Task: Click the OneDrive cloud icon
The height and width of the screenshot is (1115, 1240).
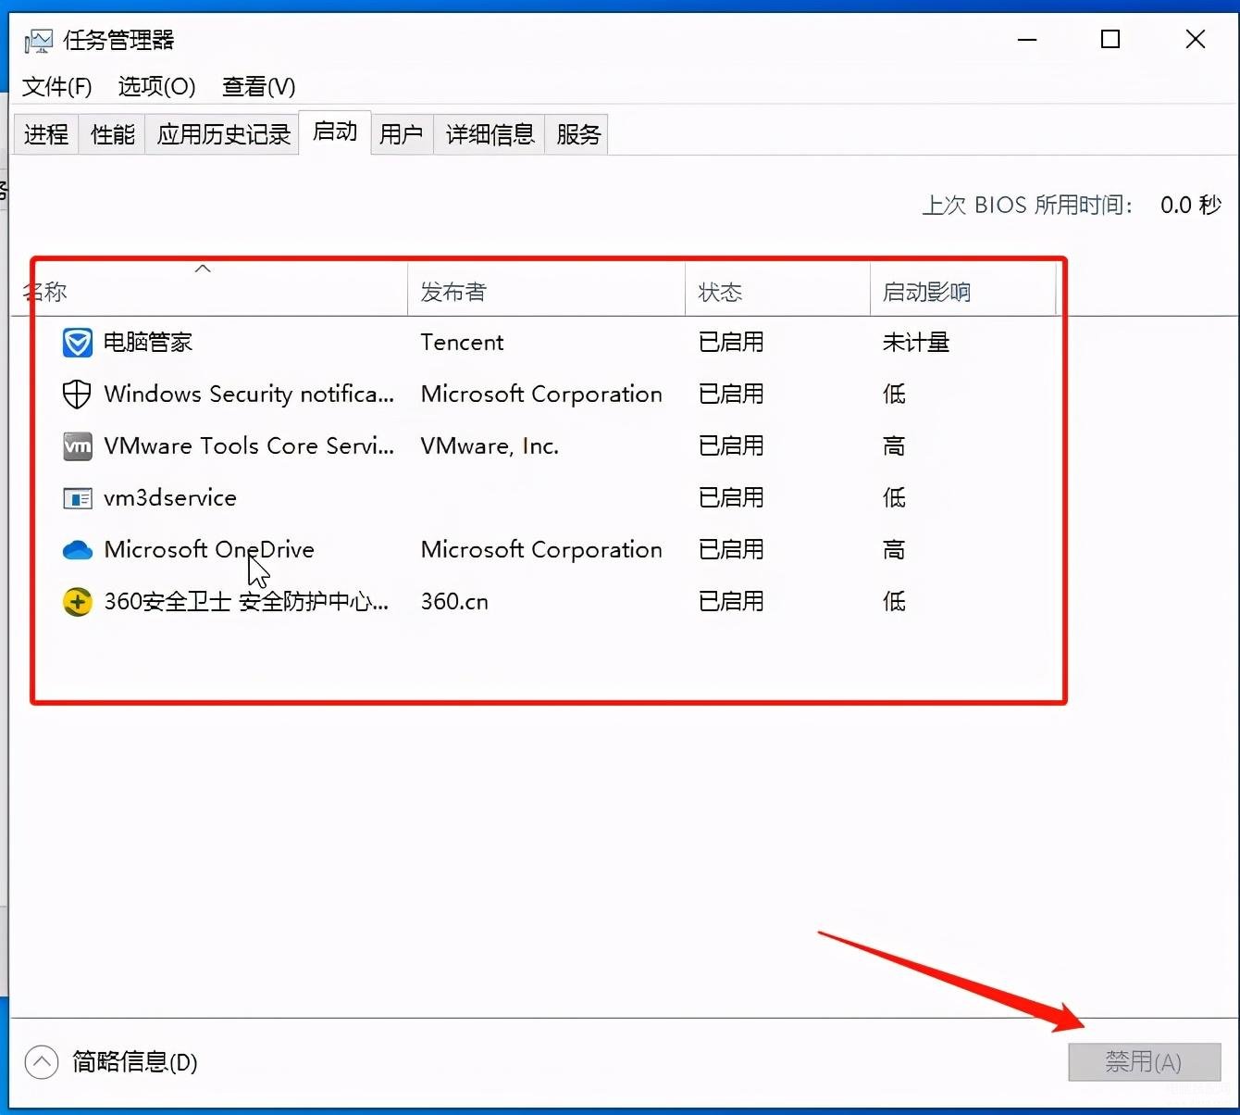Action: (x=77, y=550)
